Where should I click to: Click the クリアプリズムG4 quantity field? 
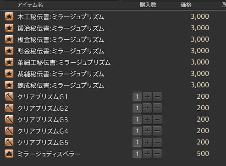pos(137,131)
